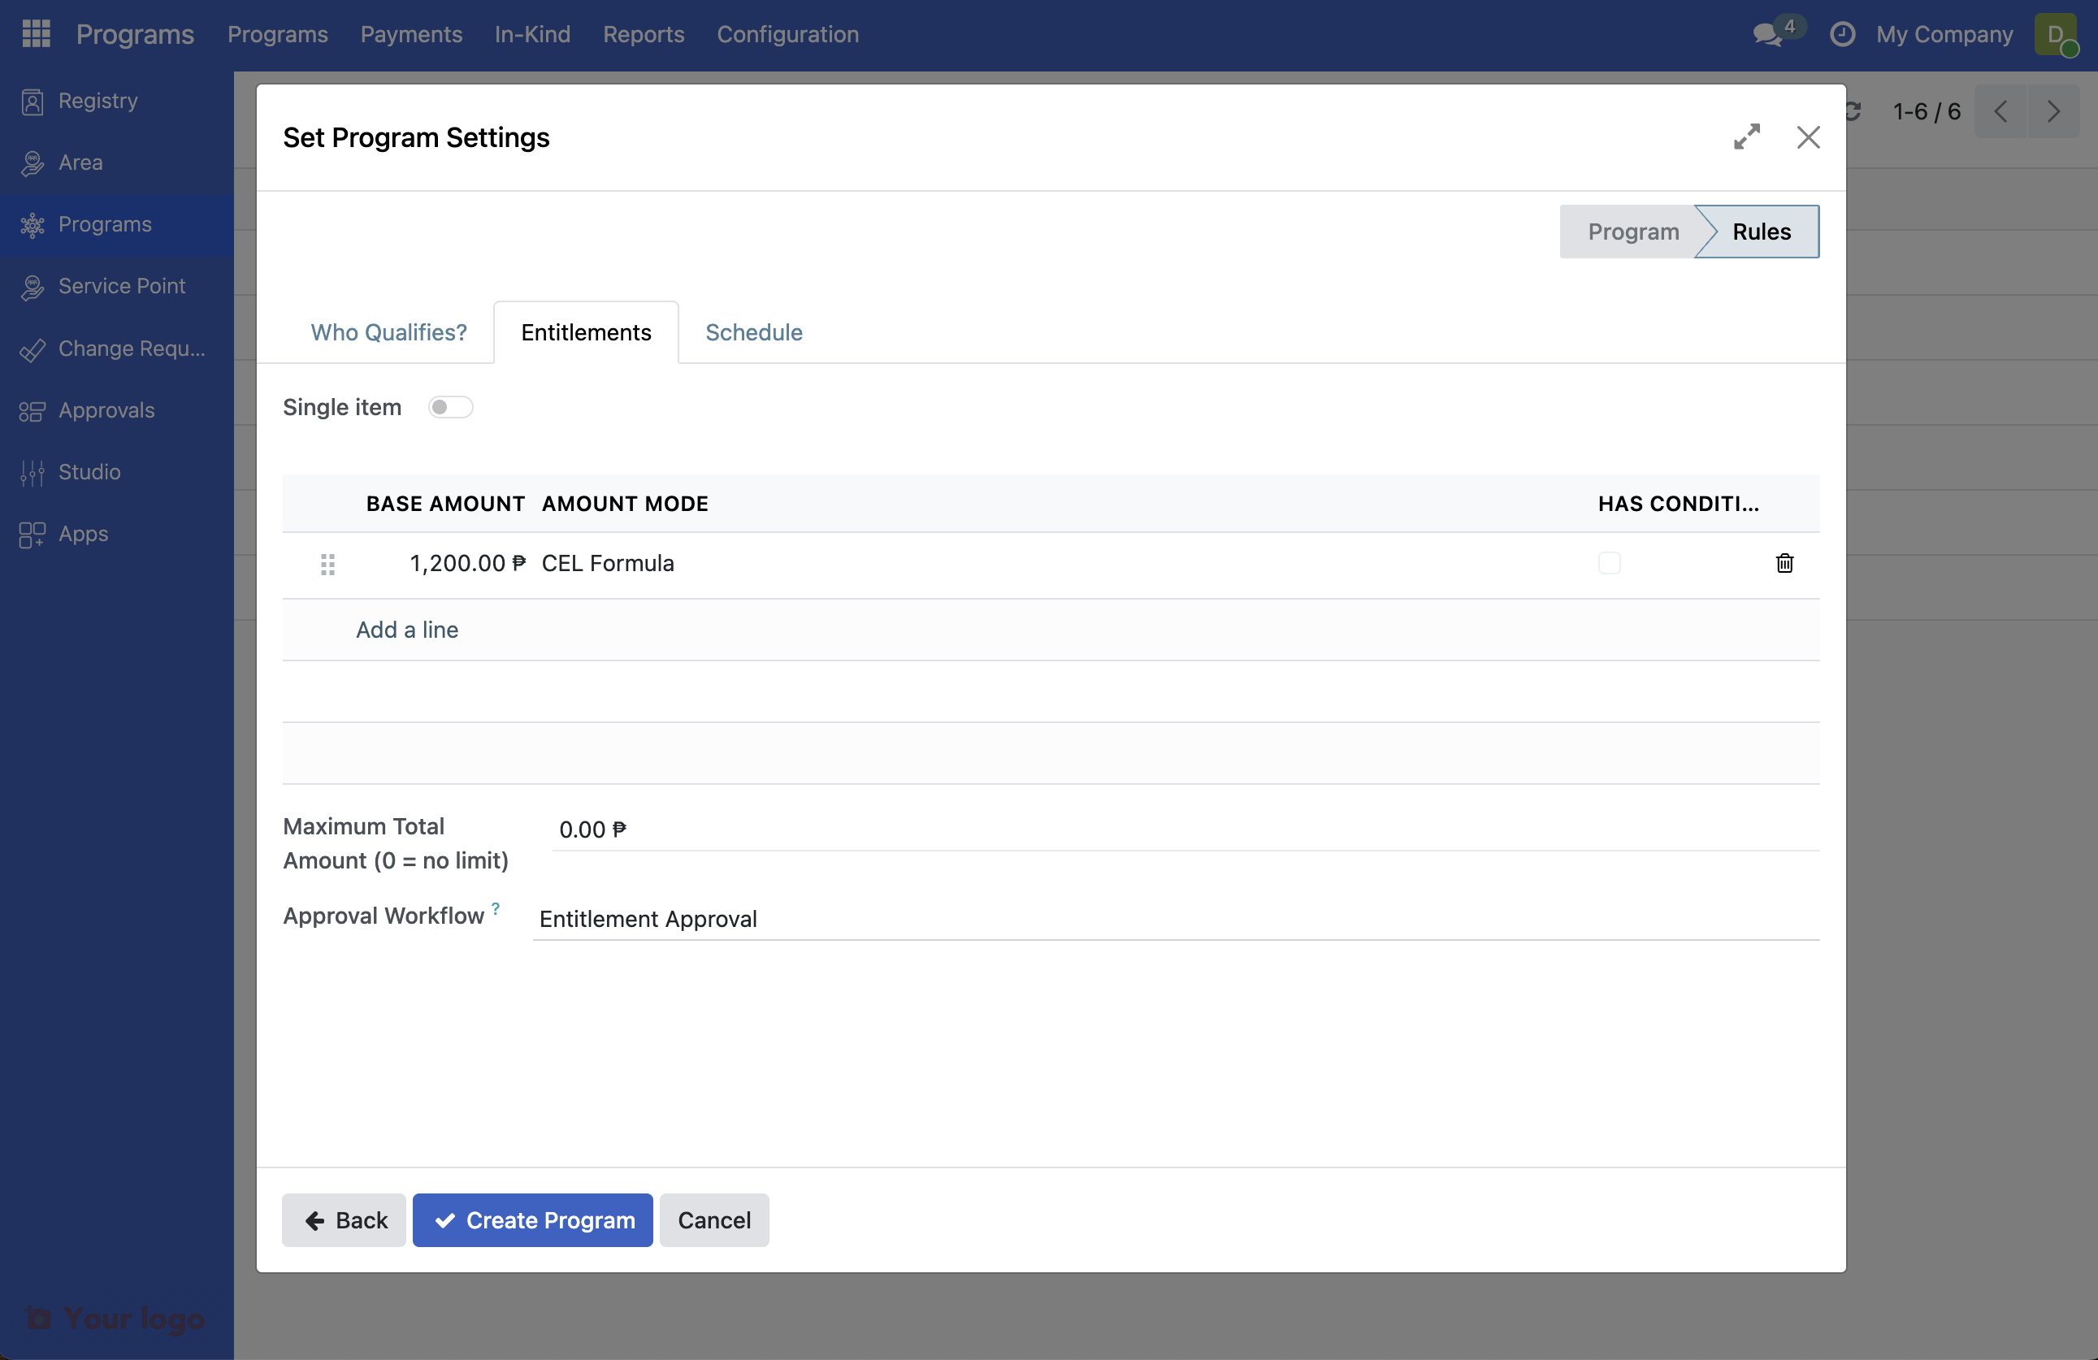The height and width of the screenshot is (1360, 2098).
Task: Open the Entitlement Approval workflow dropdown
Action: point(882,918)
